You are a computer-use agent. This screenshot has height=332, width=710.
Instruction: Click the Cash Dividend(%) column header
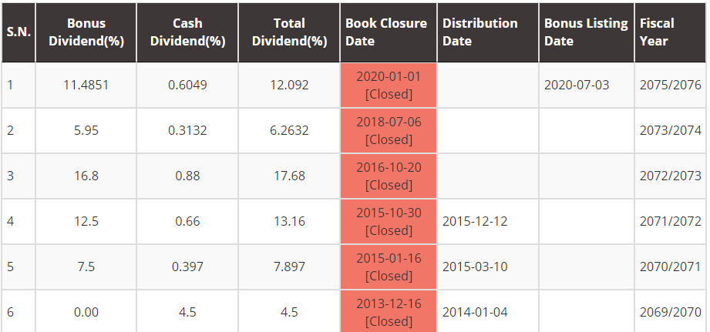187,32
